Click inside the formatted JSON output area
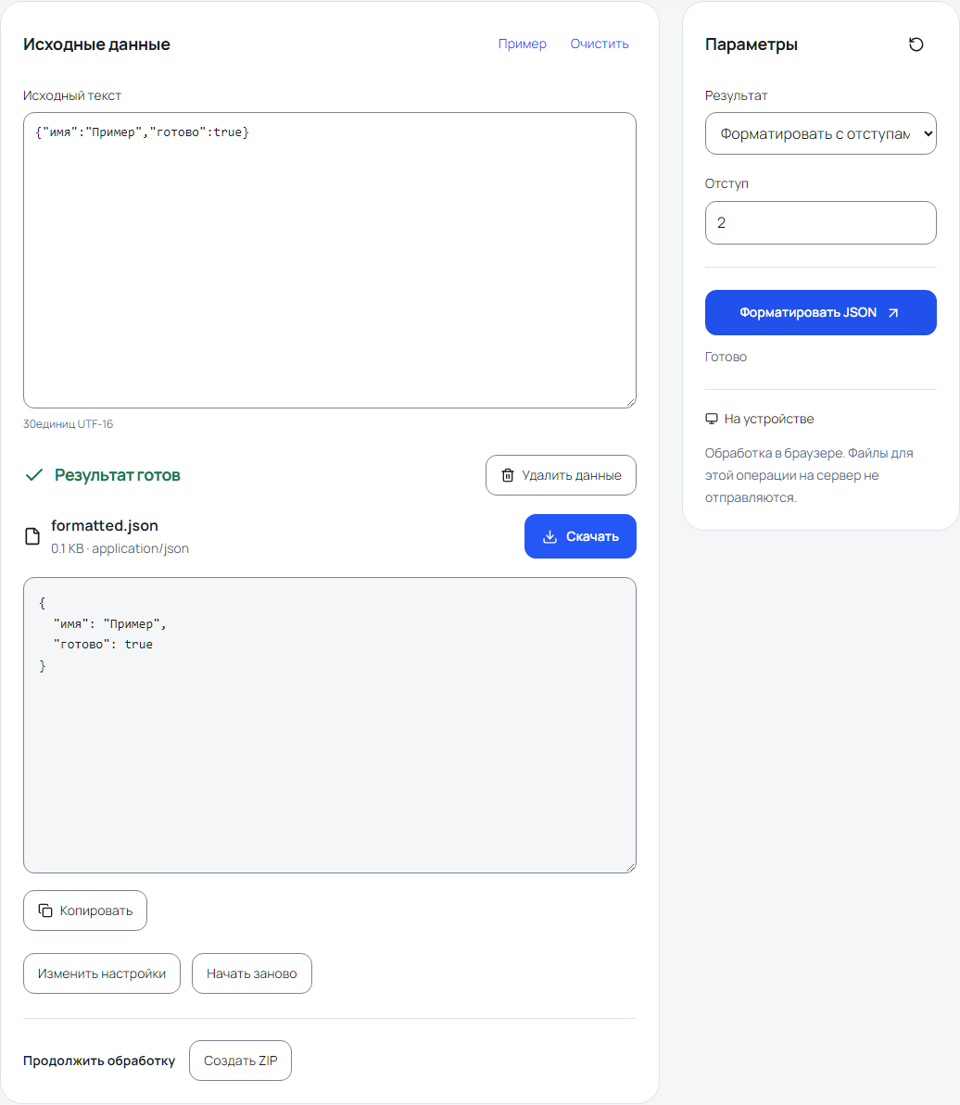The height and width of the screenshot is (1105, 960). tap(330, 725)
